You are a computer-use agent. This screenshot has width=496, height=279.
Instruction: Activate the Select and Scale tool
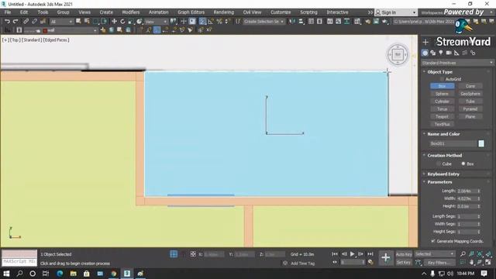pyautogui.click(x=131, y=22)
